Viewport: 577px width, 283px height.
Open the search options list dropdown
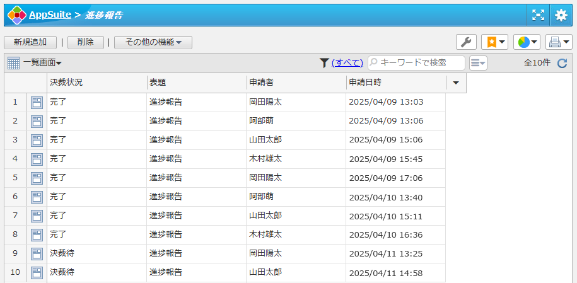point(479,63)
